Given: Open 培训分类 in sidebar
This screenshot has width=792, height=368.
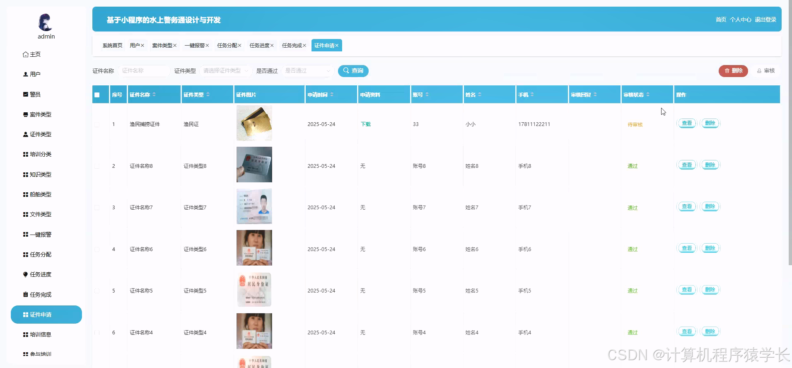Looking at the screenshot, I should tap(37, 154).
